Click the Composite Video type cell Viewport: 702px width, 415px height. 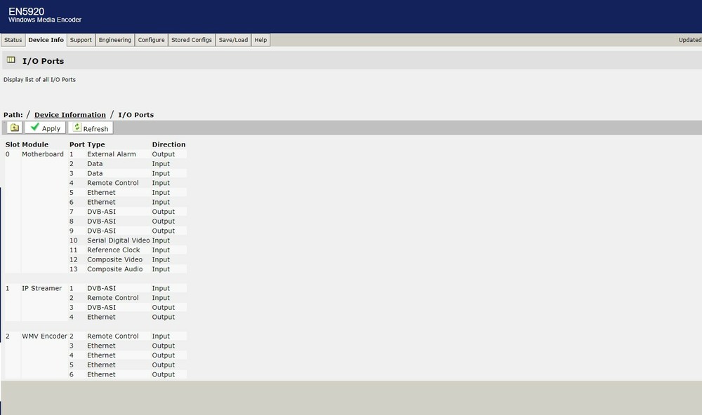click(114, 260)
